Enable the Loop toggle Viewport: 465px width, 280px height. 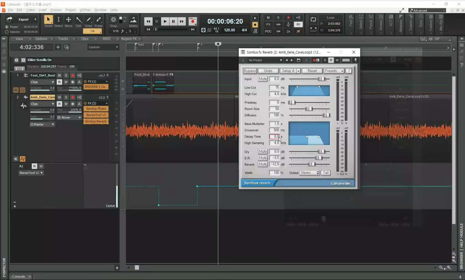(313, 20)
